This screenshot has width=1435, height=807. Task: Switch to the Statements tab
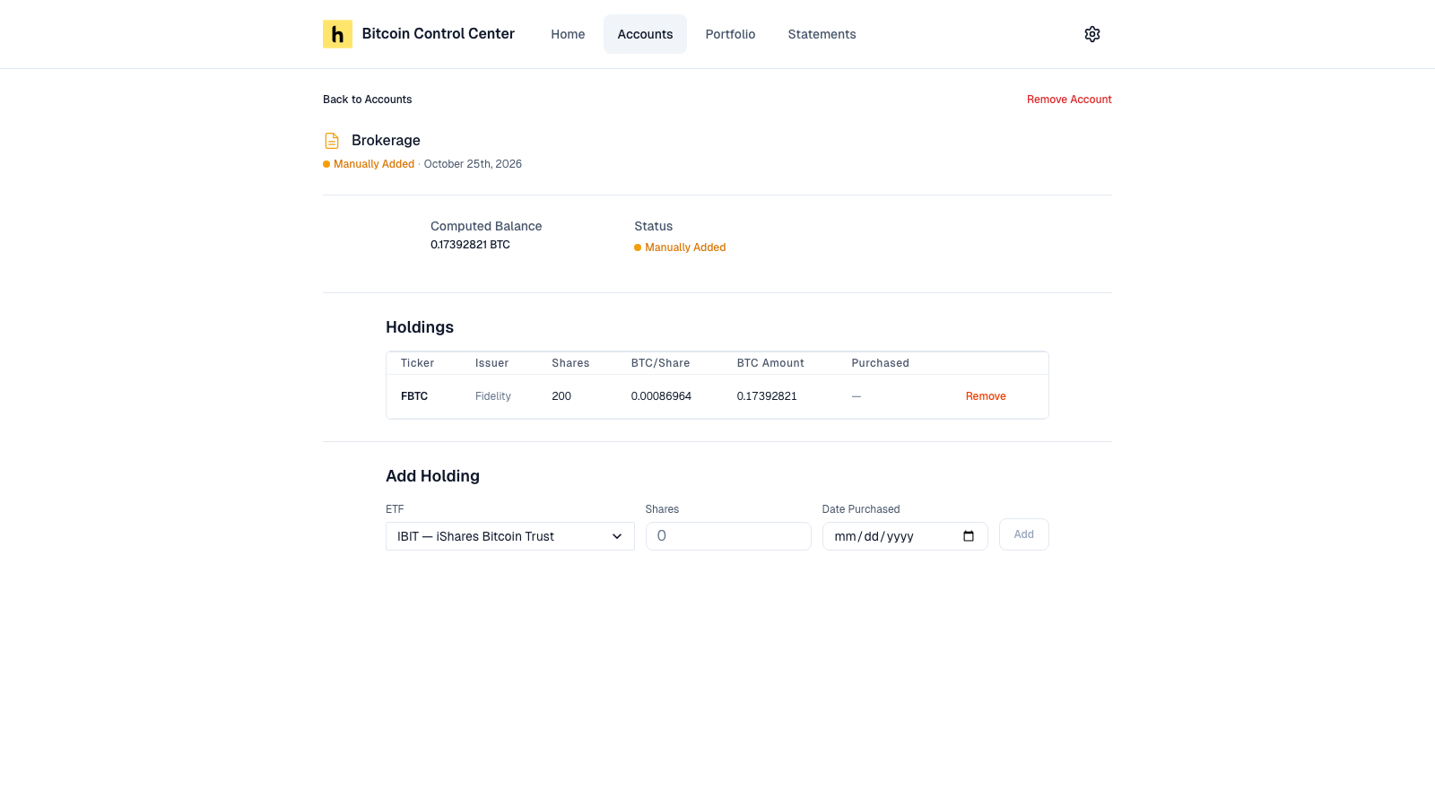822,34
